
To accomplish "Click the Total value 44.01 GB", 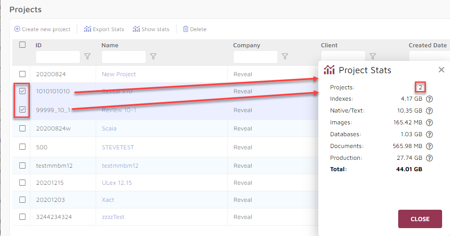I will [x=409, y=169].
